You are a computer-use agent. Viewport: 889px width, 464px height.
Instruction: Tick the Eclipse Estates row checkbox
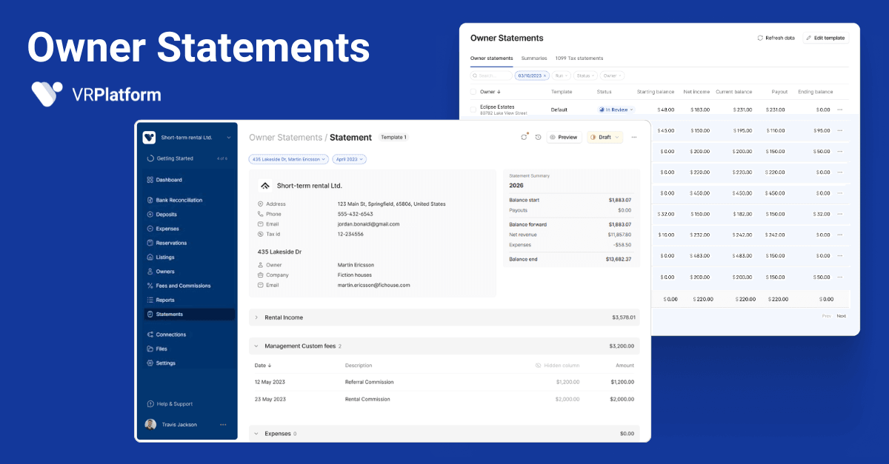[473, 110]
